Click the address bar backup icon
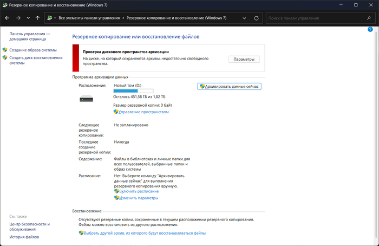Viewport: 379px width, 246px height. [50, 18]
